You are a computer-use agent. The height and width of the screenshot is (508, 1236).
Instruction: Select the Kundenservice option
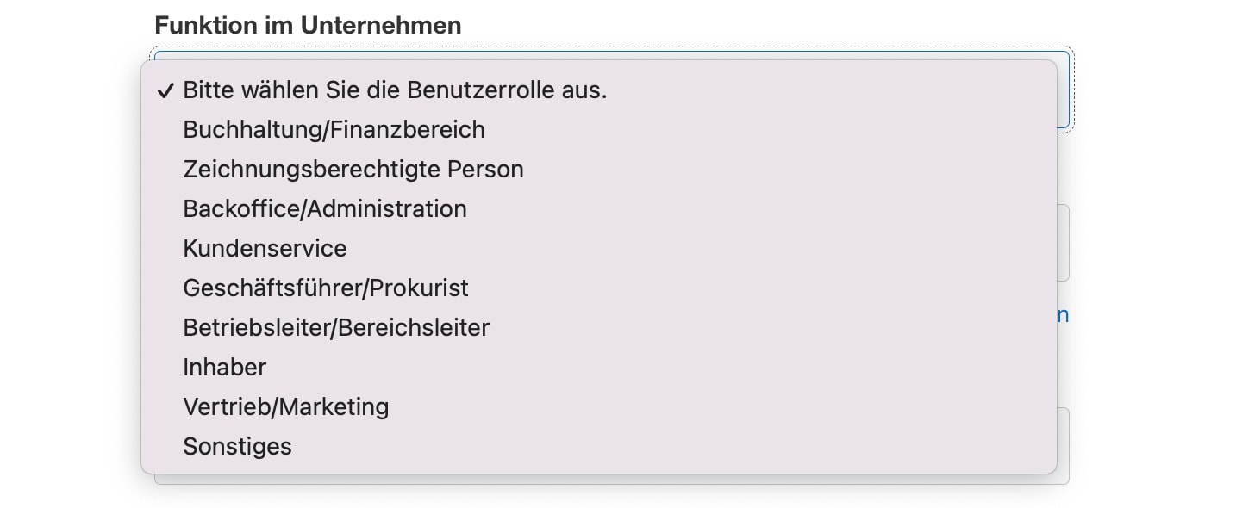coord(265,248)
